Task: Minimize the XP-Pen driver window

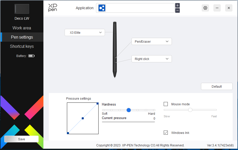Action: tap(217, 8)
